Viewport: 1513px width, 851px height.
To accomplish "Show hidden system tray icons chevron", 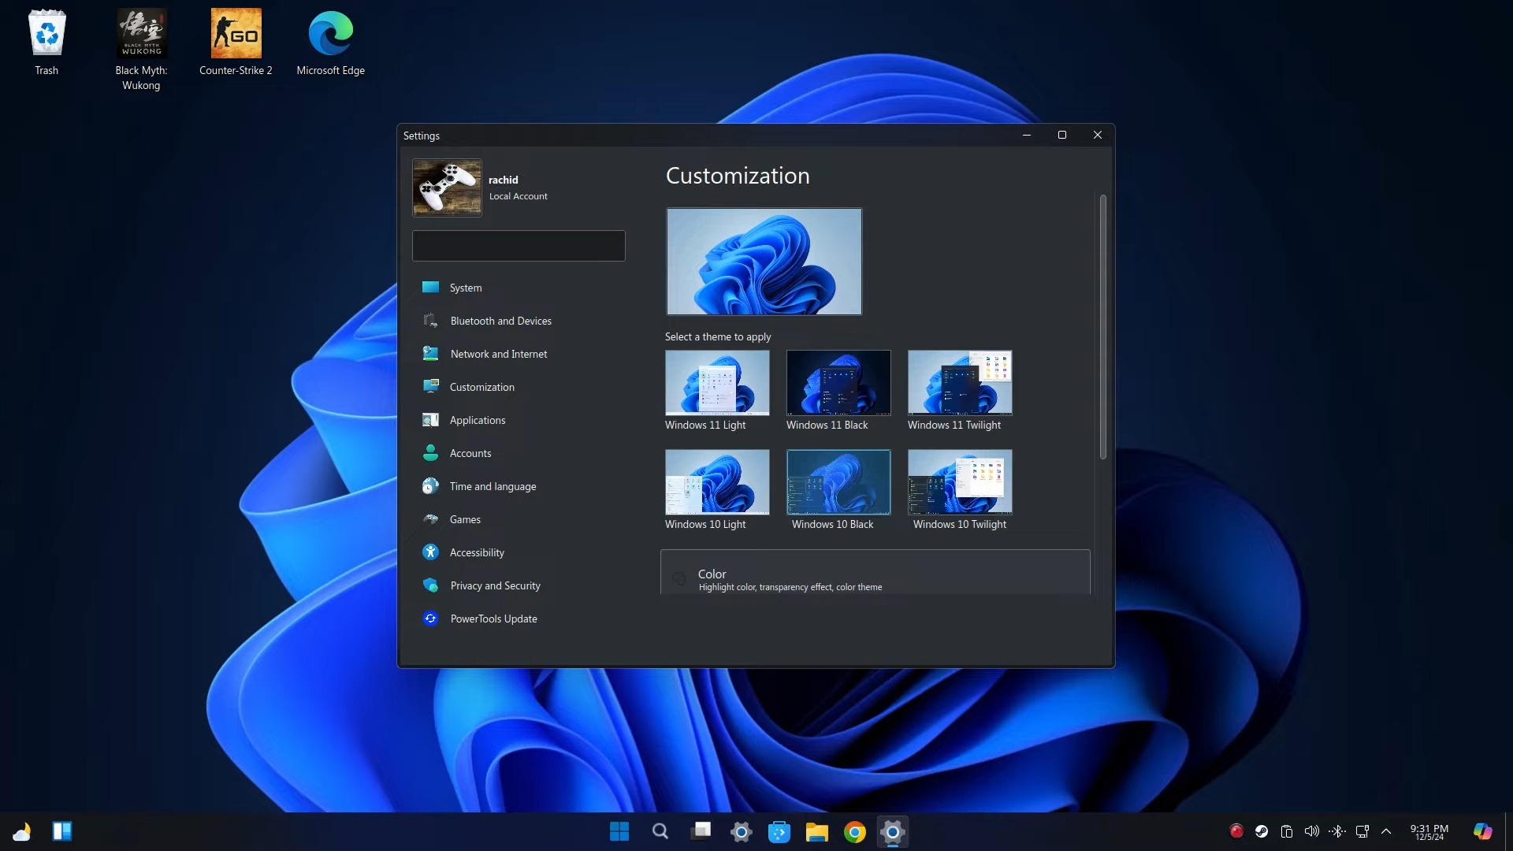I will pyautogui.click(x=1386, y=831).
